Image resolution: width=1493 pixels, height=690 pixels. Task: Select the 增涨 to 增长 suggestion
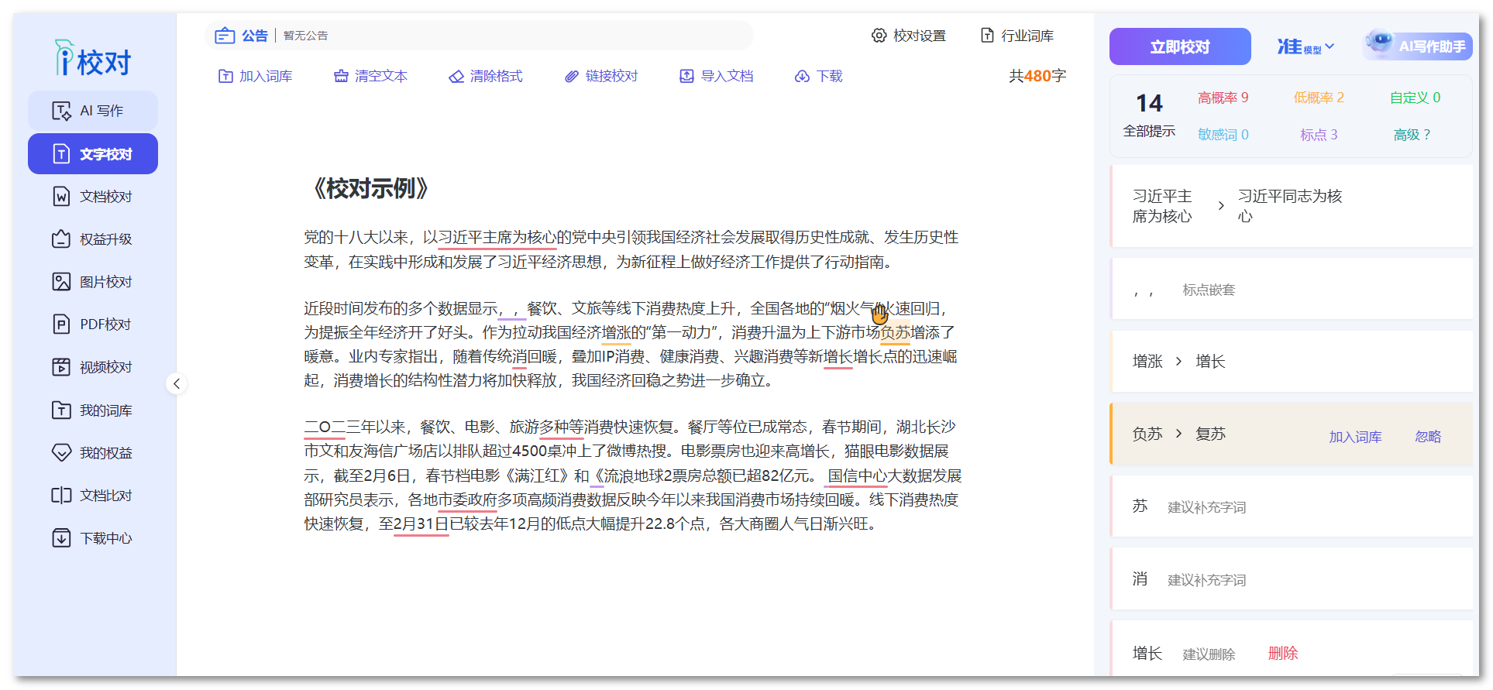1178,362
